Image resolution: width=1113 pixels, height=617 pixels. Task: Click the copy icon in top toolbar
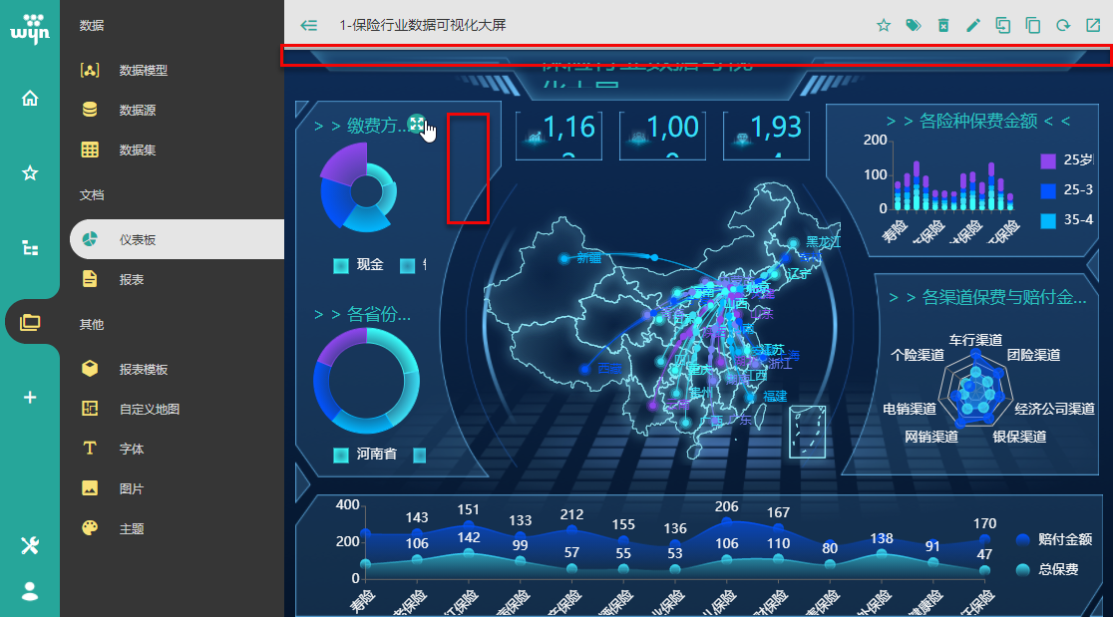click(x=1033, y=26)
